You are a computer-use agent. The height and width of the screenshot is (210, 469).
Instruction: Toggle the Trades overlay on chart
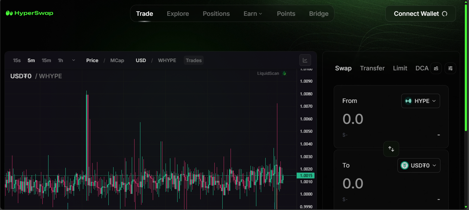[x=193, y=60]
